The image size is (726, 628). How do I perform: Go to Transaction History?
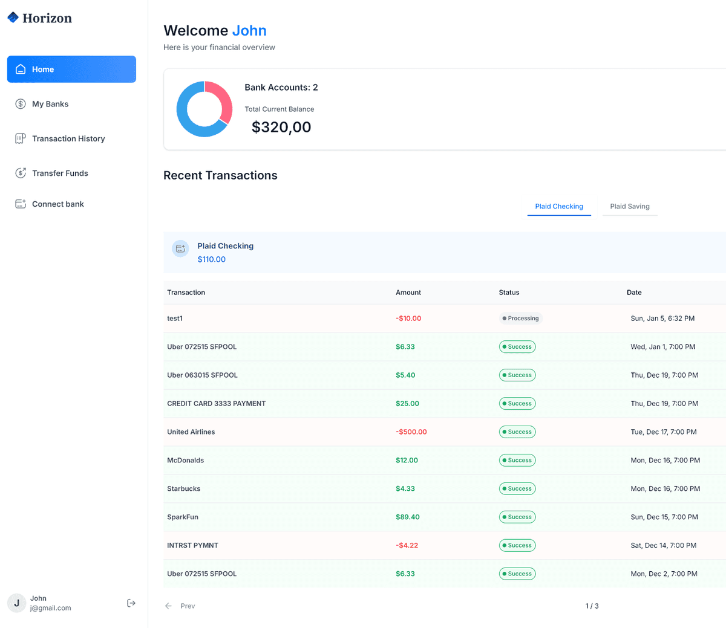[x=71, y=138]
